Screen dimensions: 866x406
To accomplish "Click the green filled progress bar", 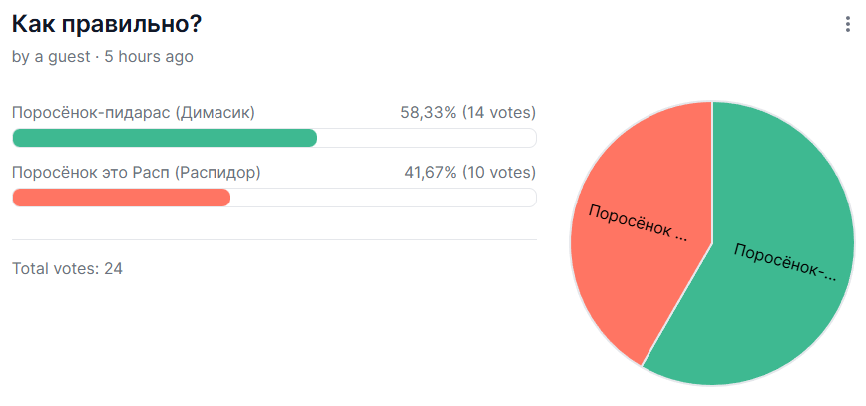I will point(165,138).
